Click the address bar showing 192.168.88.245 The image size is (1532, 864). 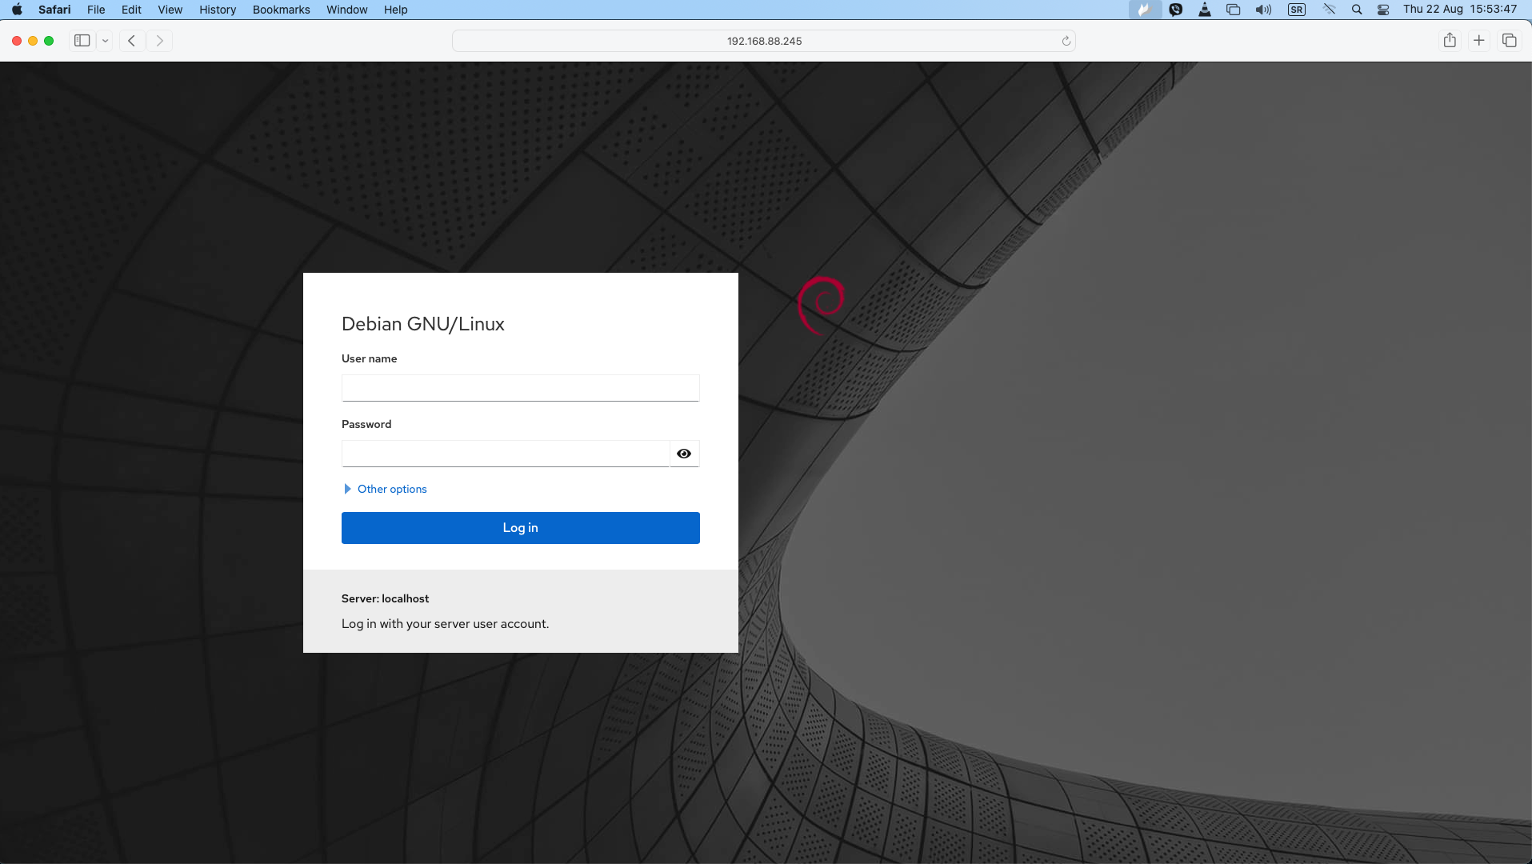pyautogui.click(x=764, y=41)
